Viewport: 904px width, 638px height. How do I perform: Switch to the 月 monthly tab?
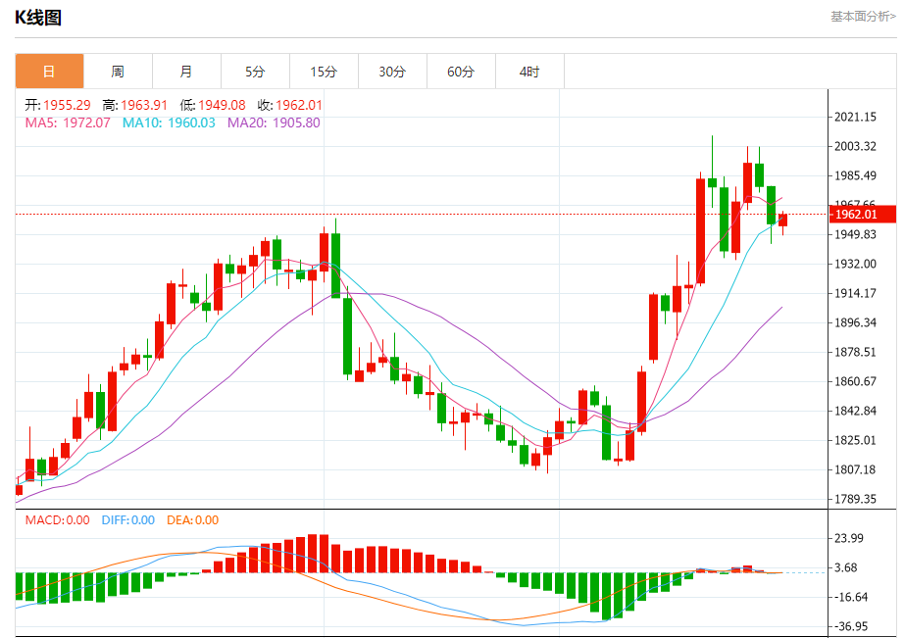pos(187,72)
